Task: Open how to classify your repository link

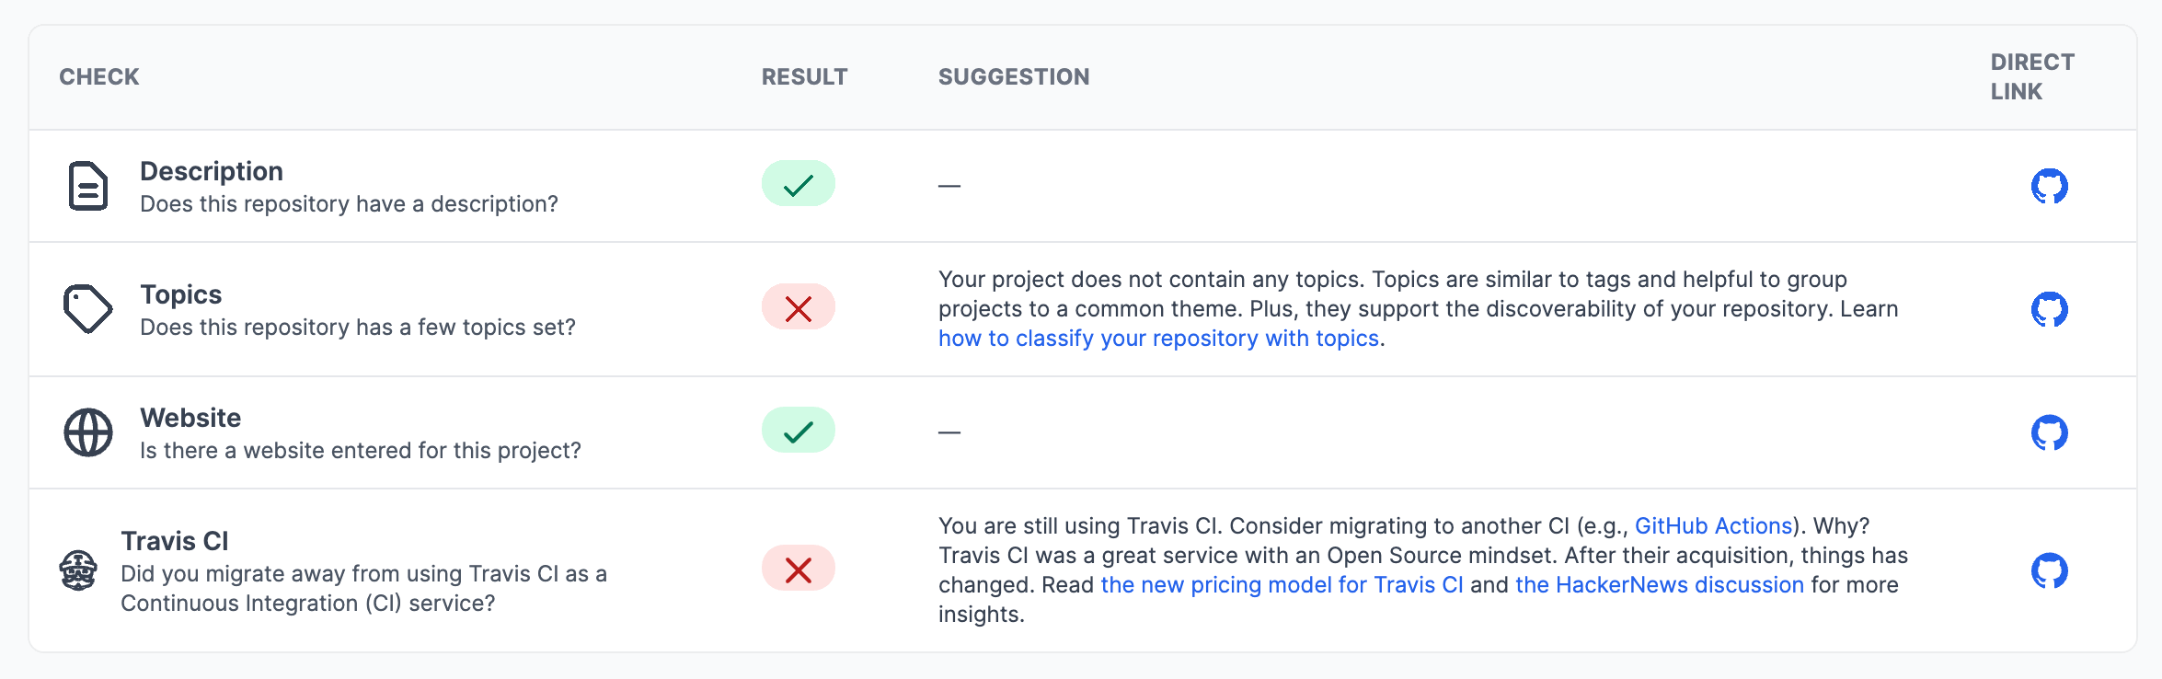Action: click(x=1157, y=339)
